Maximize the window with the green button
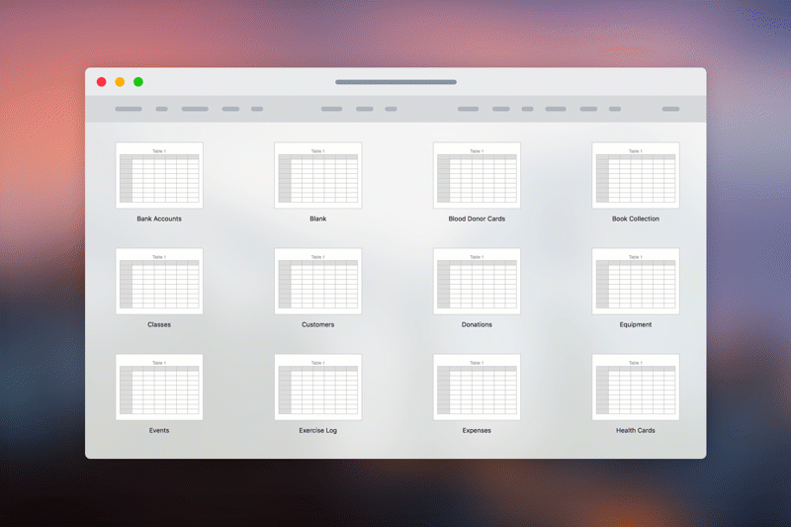 (x=138, y=82)
